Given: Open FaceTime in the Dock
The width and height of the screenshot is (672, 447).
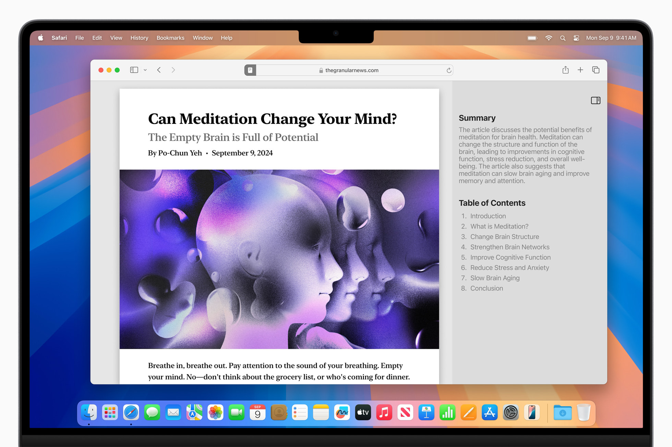Looking at the screenshot, I should (237, 412).
